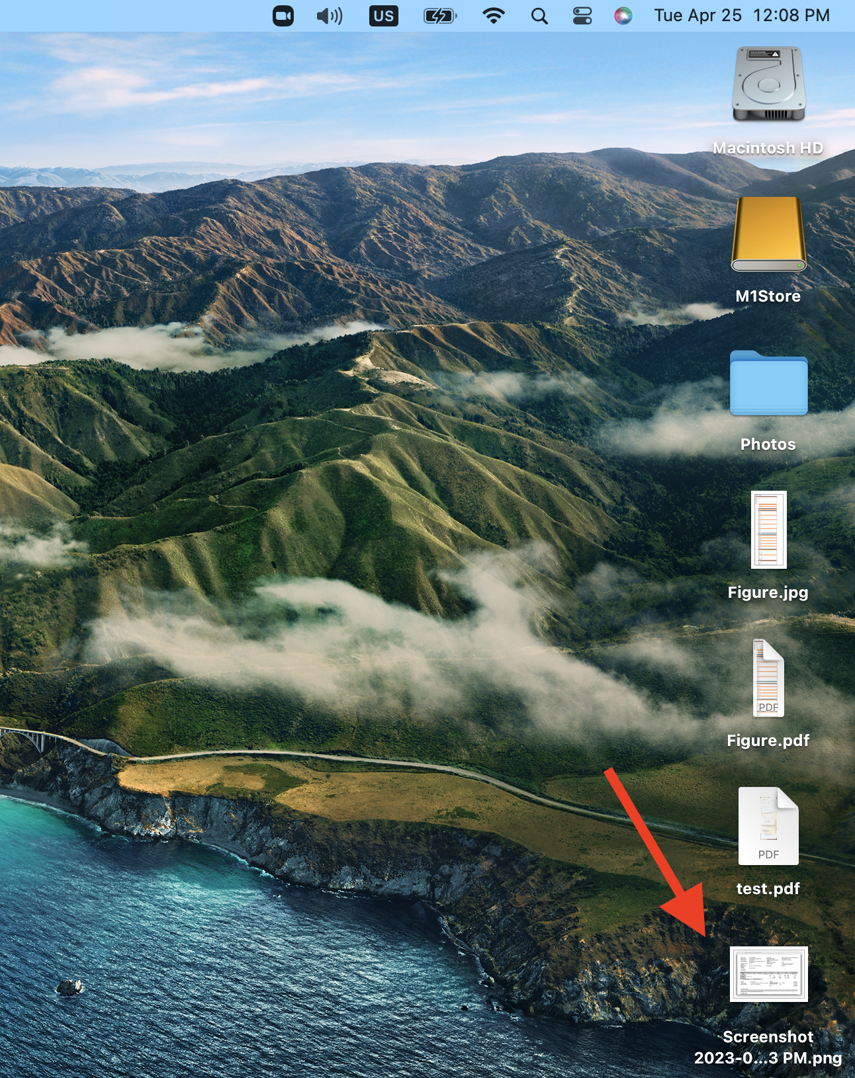Click the "Figure.pdf" file name text

pyautogui.click(x=768, y=741)
